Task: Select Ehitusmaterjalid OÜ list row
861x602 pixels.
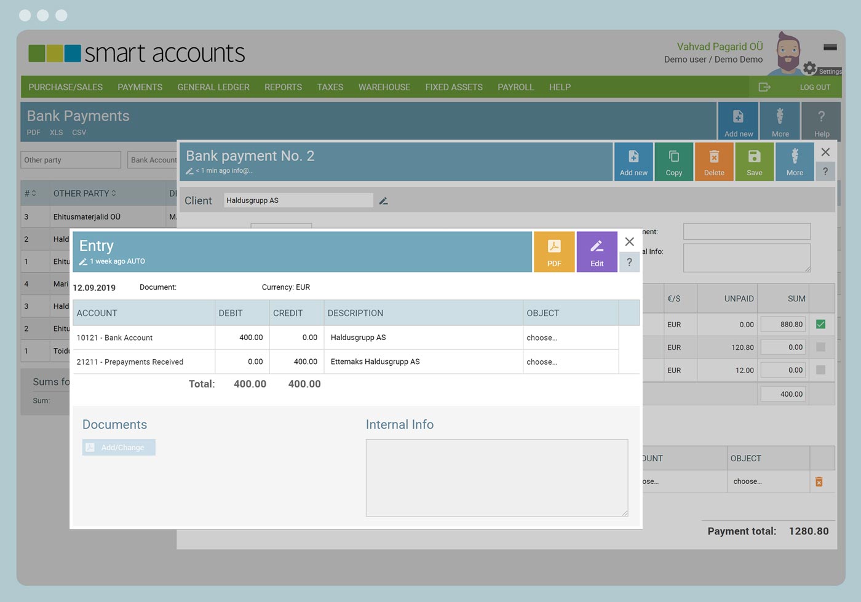Action: [x=99, y=216]
